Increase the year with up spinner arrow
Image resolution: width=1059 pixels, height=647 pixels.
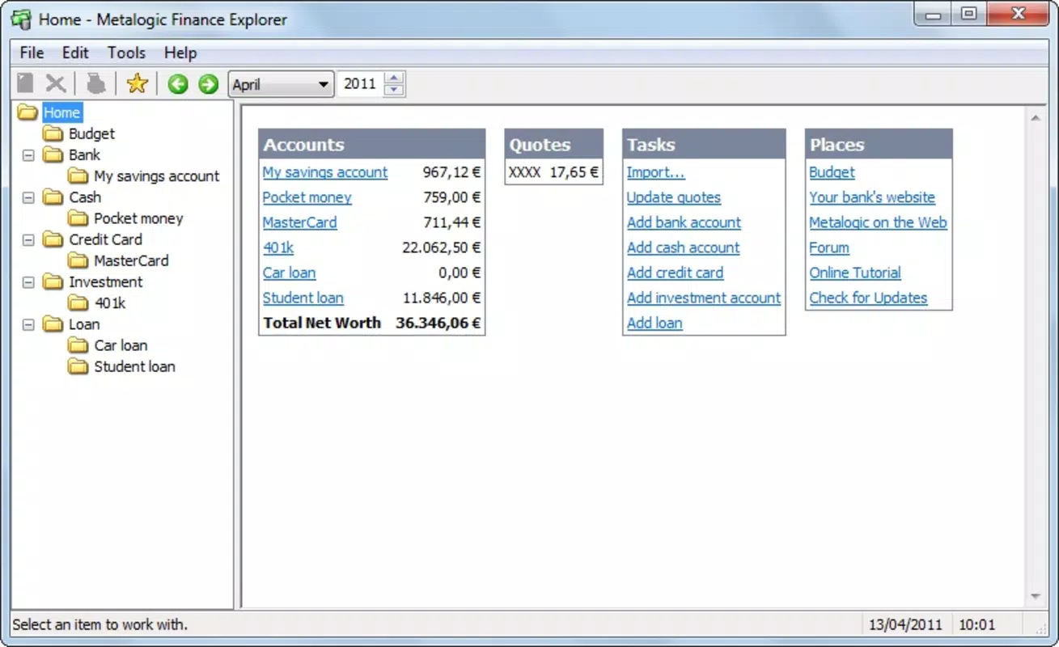click(x=394, y=78)
